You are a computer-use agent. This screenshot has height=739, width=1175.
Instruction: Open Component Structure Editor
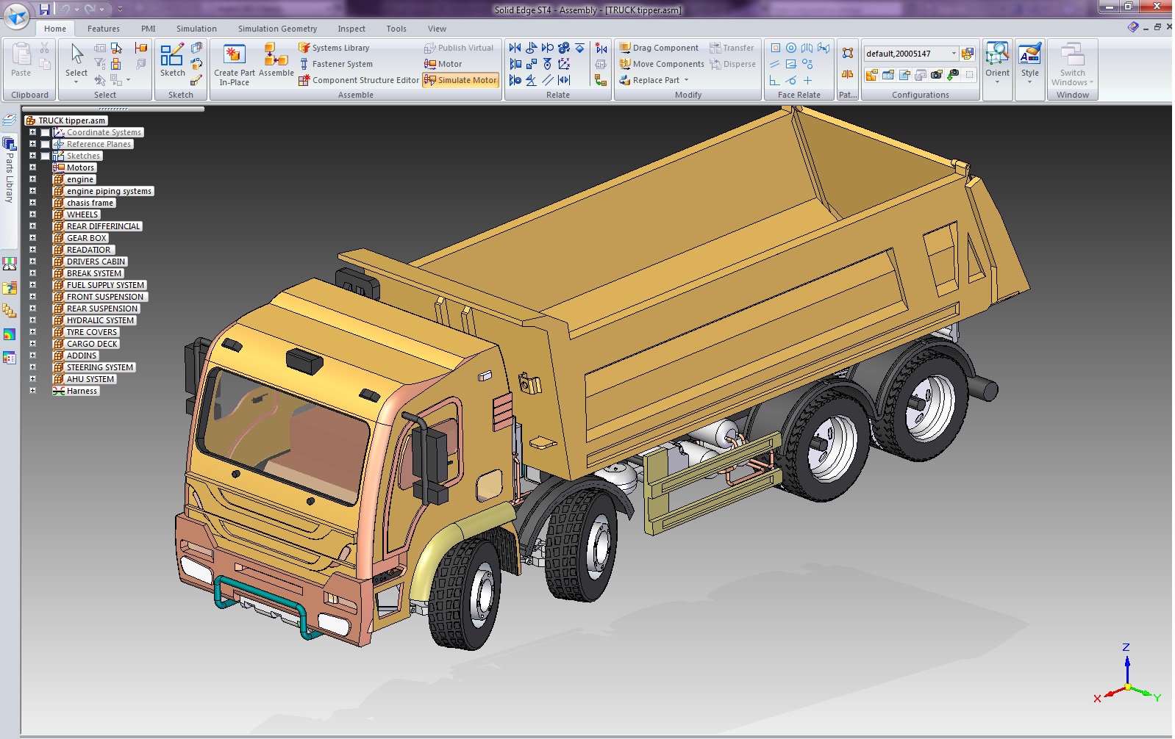(x=359, y=80)
